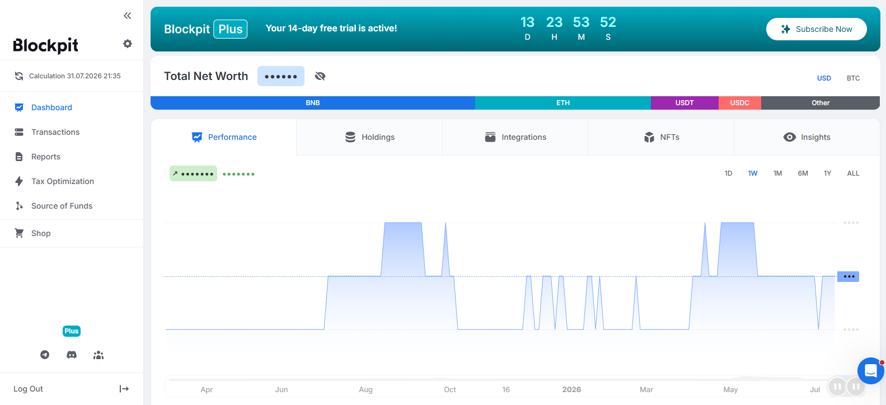Open settings gear next to Blockpit logo
The image size is (886, 405).
pyautogui.click(x=128, y=44)
